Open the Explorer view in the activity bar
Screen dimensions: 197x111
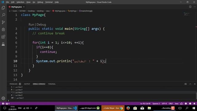pyautogui.click(x=3, y=8)
